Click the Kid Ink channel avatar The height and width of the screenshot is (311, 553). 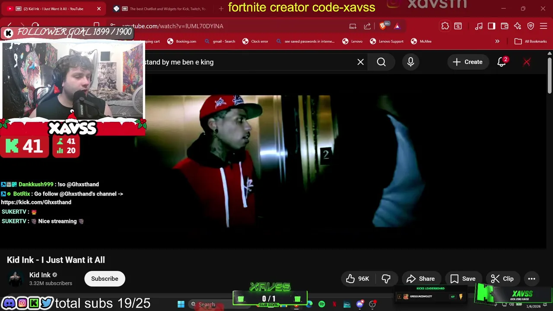click(16, 279)
